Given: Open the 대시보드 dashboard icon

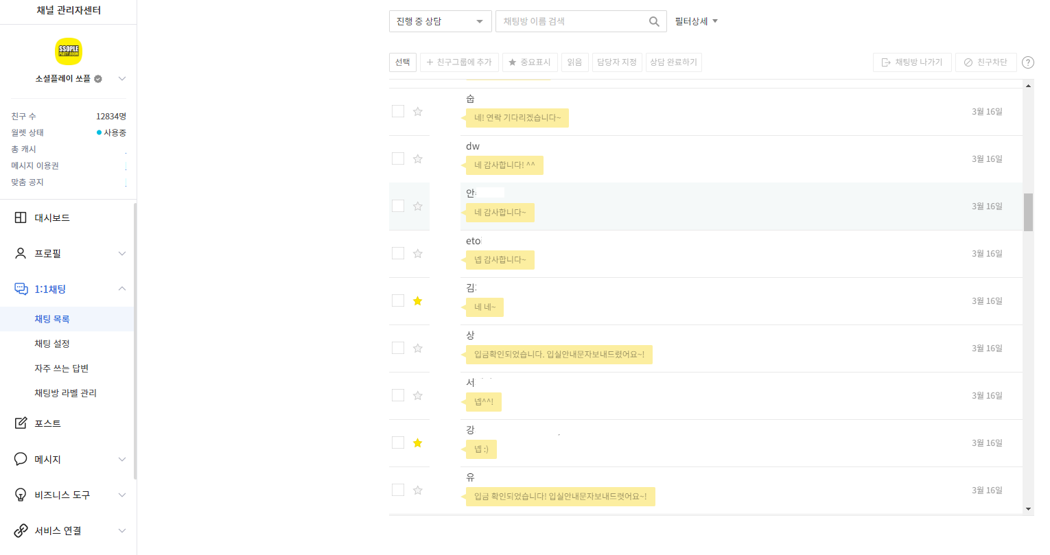Looking at the screenshot, I should coord(21,217).
